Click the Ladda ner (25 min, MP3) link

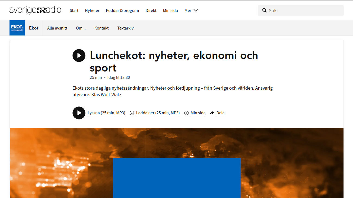click(x=158, y=113)
